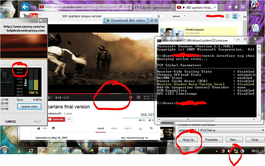
Task: Show hidden system tray icons arrow
Action: click(x=217, y=151)
